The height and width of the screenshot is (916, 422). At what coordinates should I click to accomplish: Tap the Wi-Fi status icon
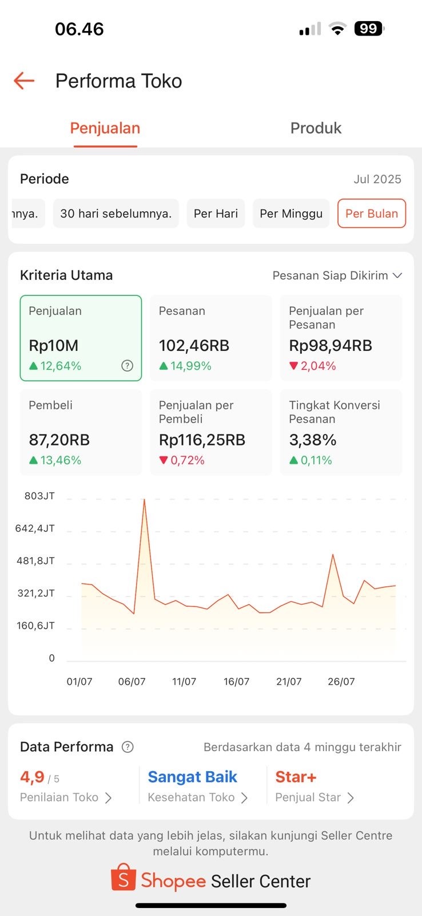(338, 29)
